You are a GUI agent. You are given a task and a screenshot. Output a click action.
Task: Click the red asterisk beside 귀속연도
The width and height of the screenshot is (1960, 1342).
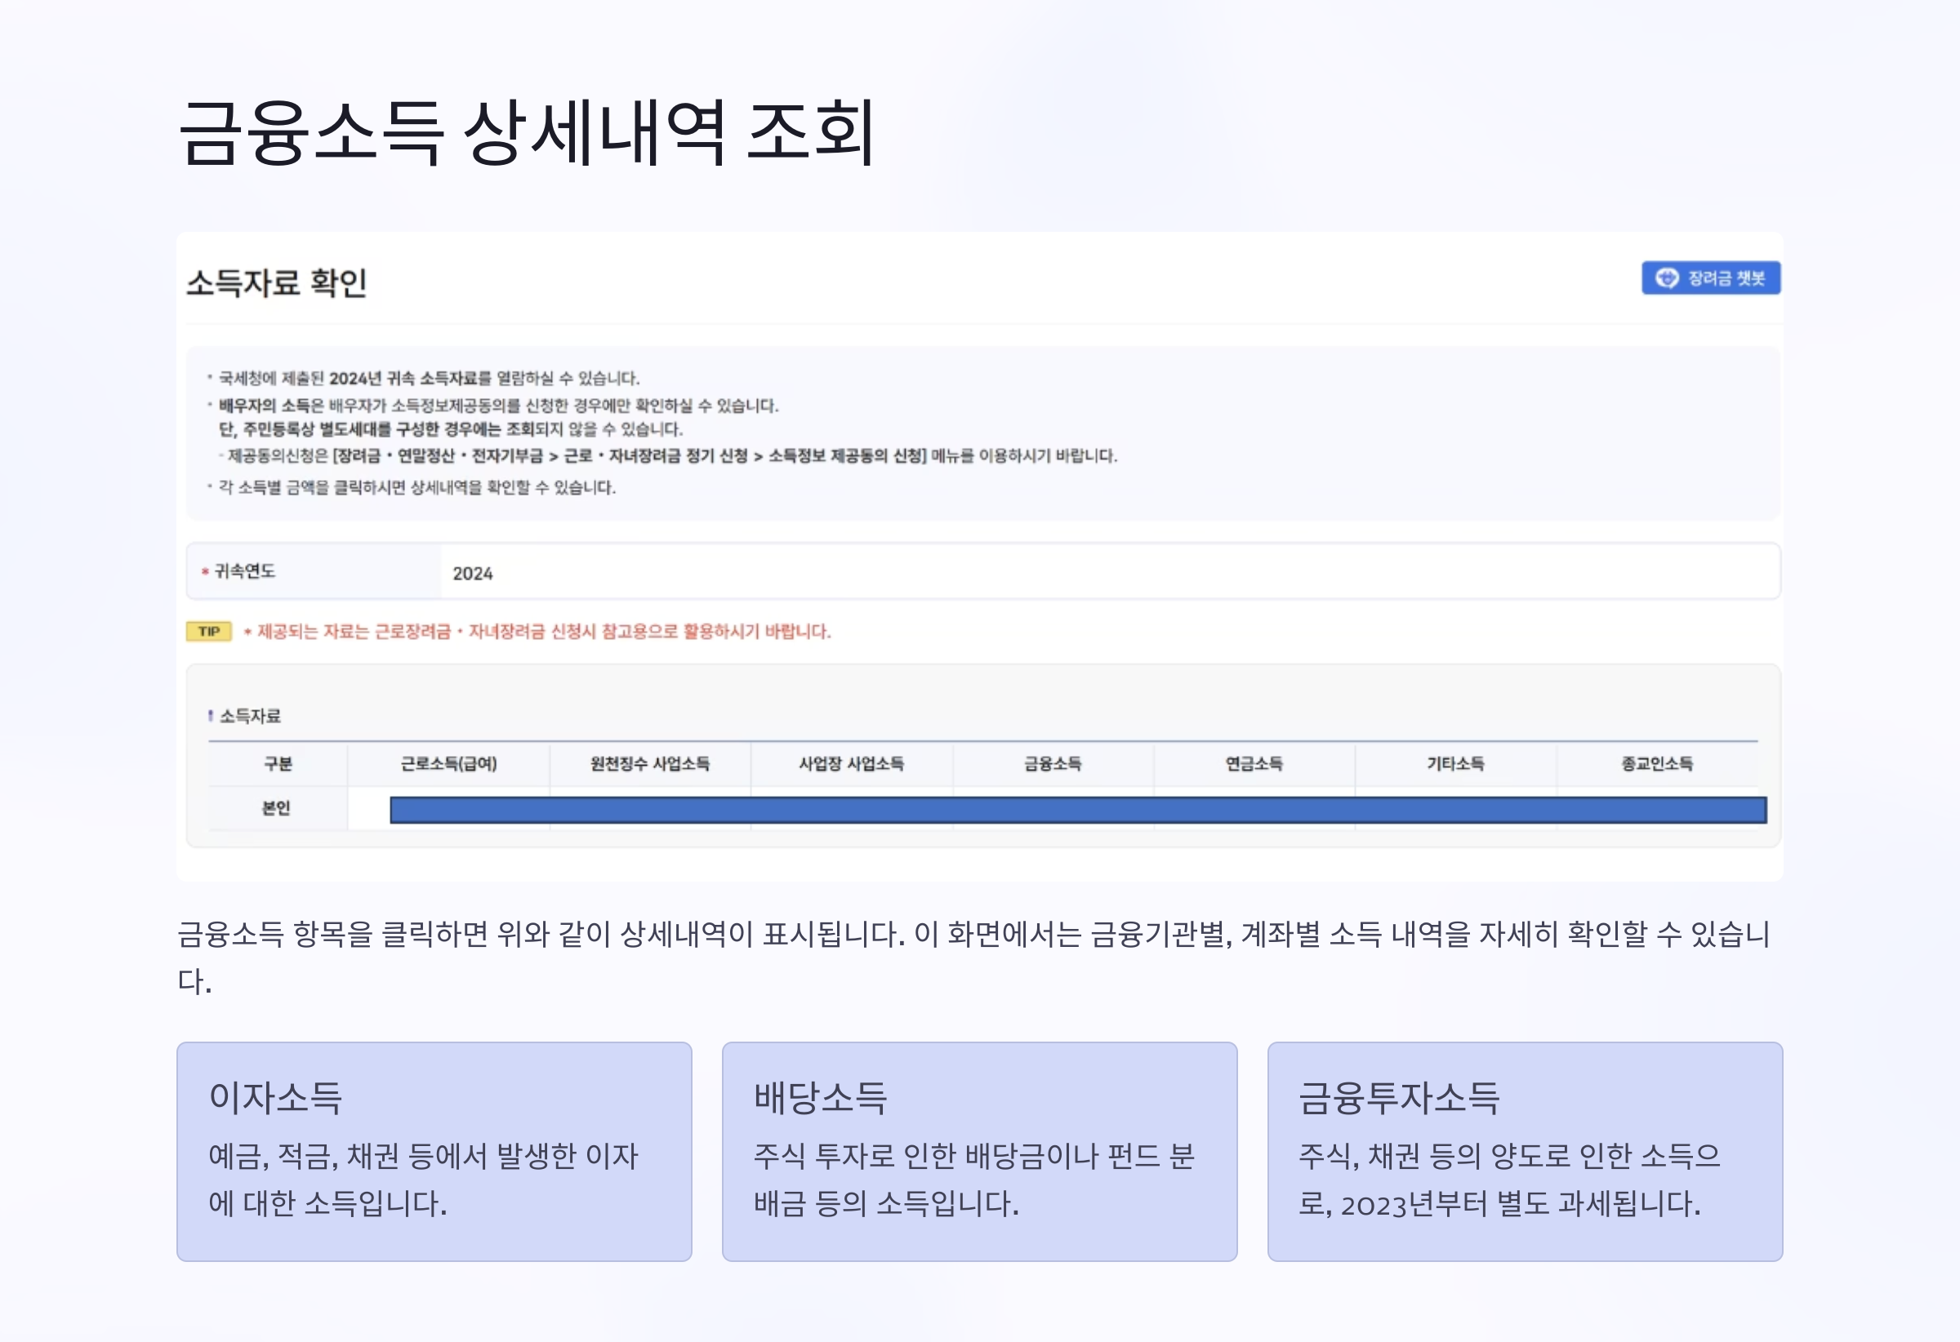[204, 572]
